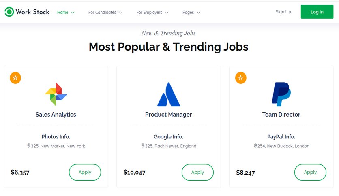
Task: Open the Pages menu
Action: click(x=191, y=12)
